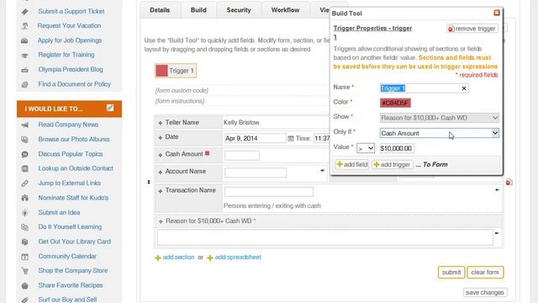Image resolution: width=538 pixels, height=303 pixels.
Task: Click the Reason for $10,000+ Cash WD textbox
Action: pyautogui.click(x=325, y=237)
